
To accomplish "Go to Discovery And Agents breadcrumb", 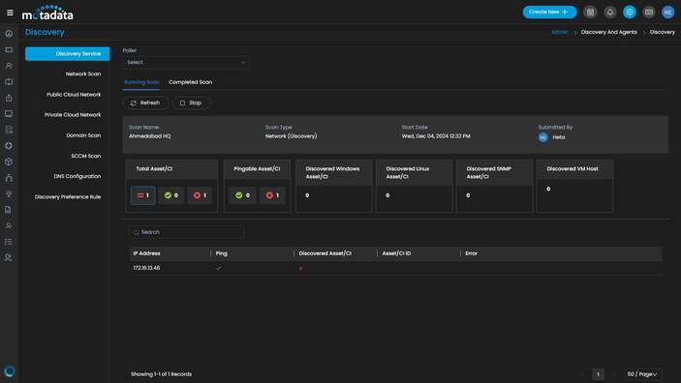I will [609, 32].
